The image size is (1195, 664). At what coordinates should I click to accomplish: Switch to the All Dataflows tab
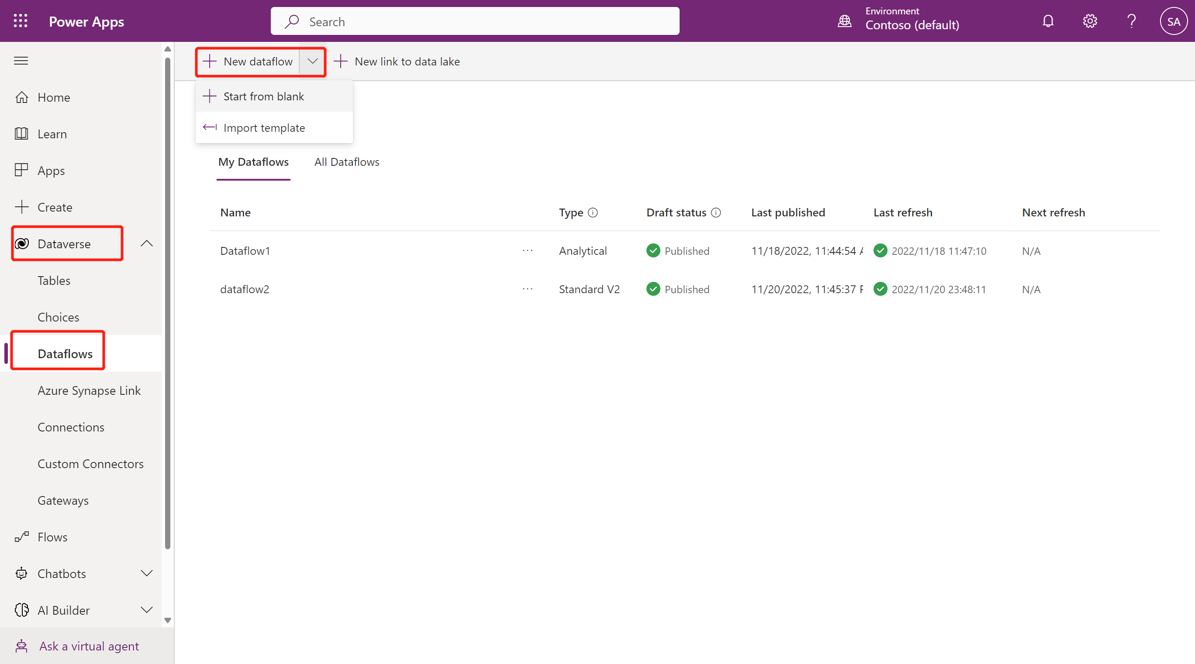click(346, 162)
